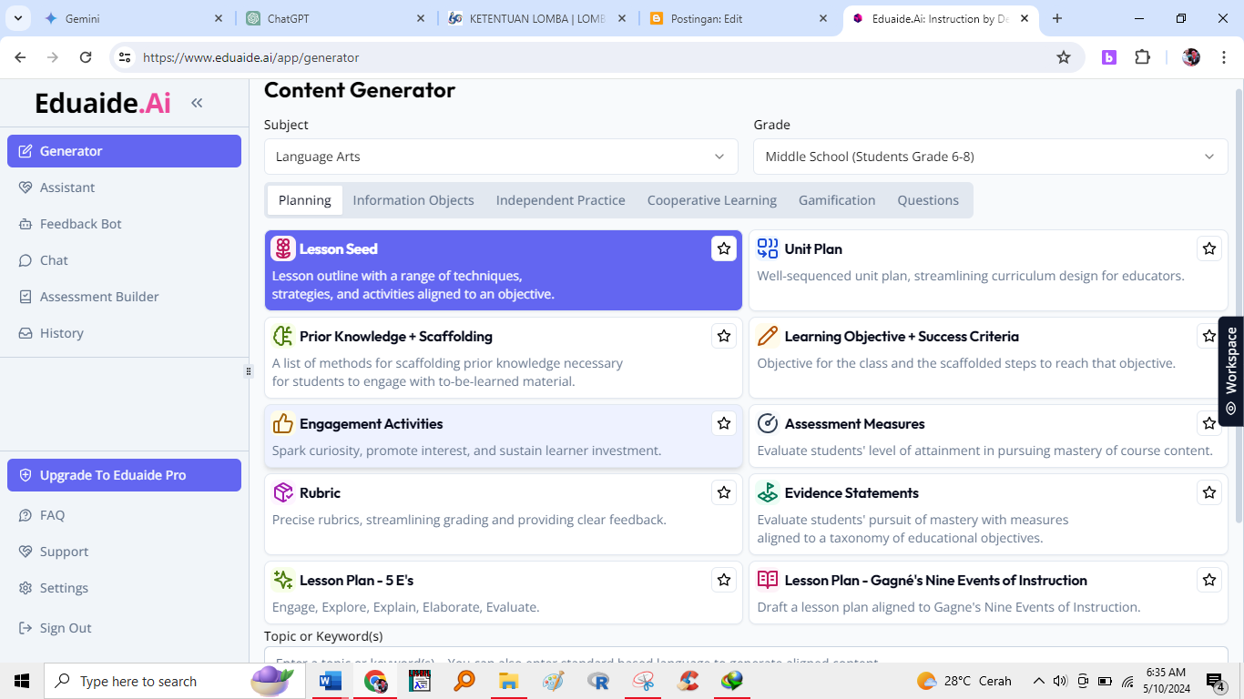Open Support in the sidebar
Image resolution: width=1244 pixels, height=699 pixels.
pos(124,552)
